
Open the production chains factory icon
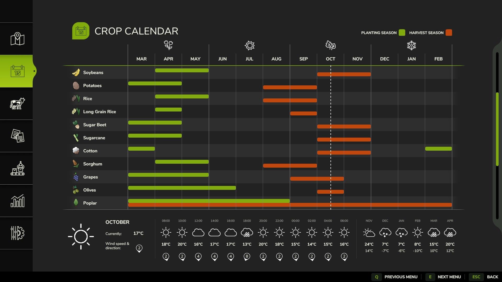coord(17,168)
